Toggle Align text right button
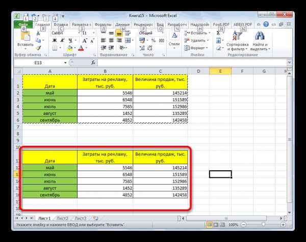This screenshot has height=242, width=306. 119,41
